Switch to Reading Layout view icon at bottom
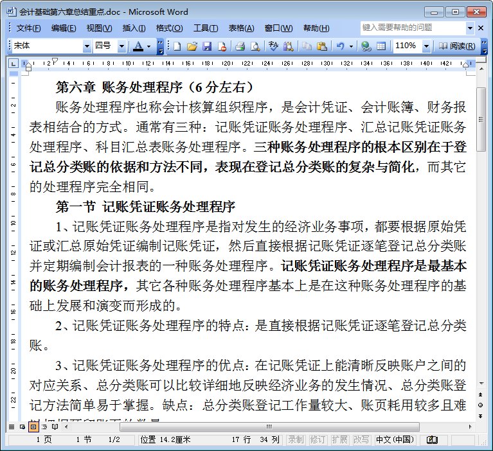This screenshot has height=451, width=493. click(55, 427)
